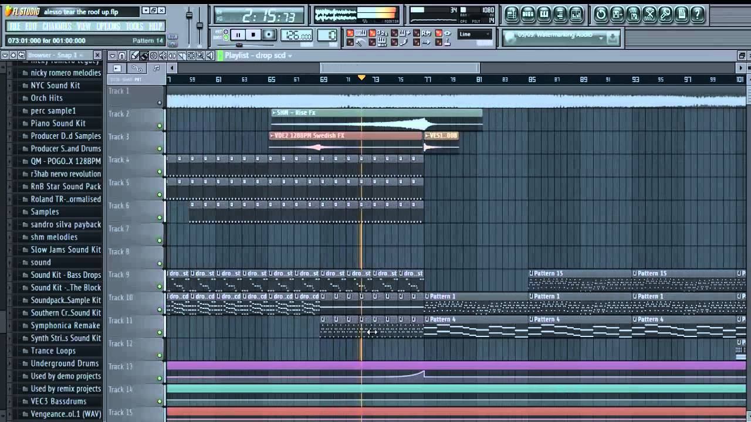Click the Render as audio file icon
This screenshot has height=422, width=751.
(x=633, y=15)
